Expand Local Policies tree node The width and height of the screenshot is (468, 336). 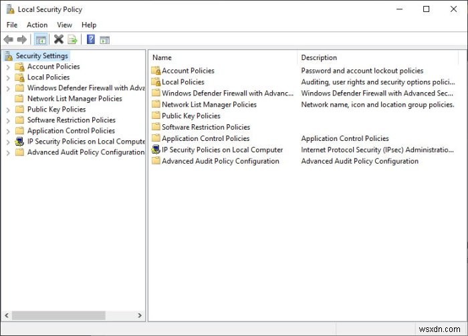8,77
